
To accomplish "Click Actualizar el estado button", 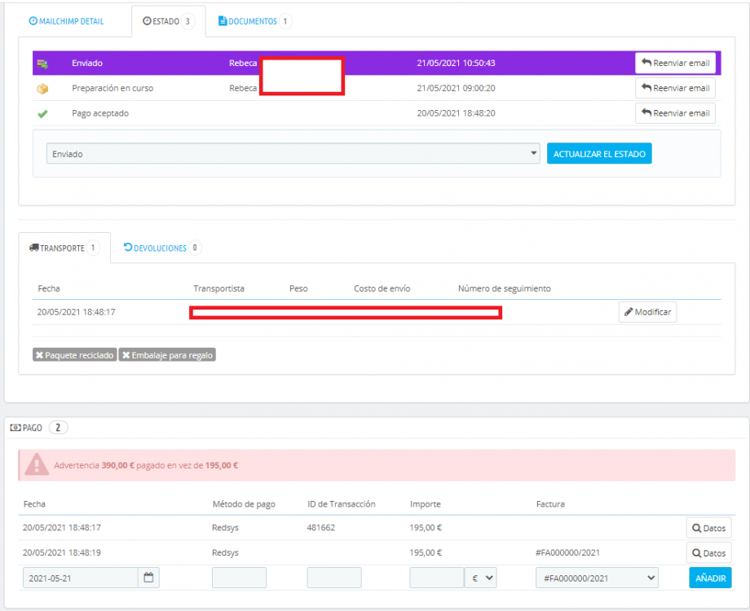I will coord(599,153).
